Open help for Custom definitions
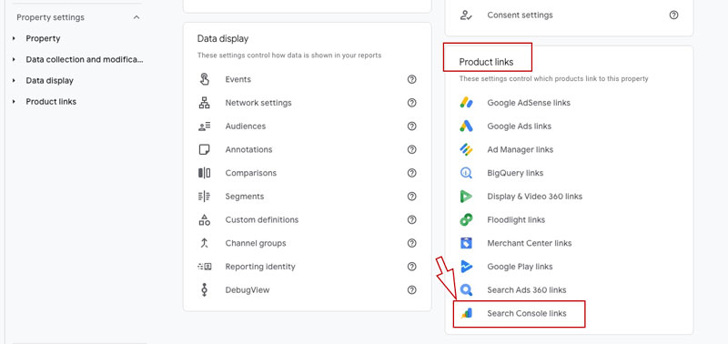The width and height of the screenshot is (728, 344). (412, 219)
